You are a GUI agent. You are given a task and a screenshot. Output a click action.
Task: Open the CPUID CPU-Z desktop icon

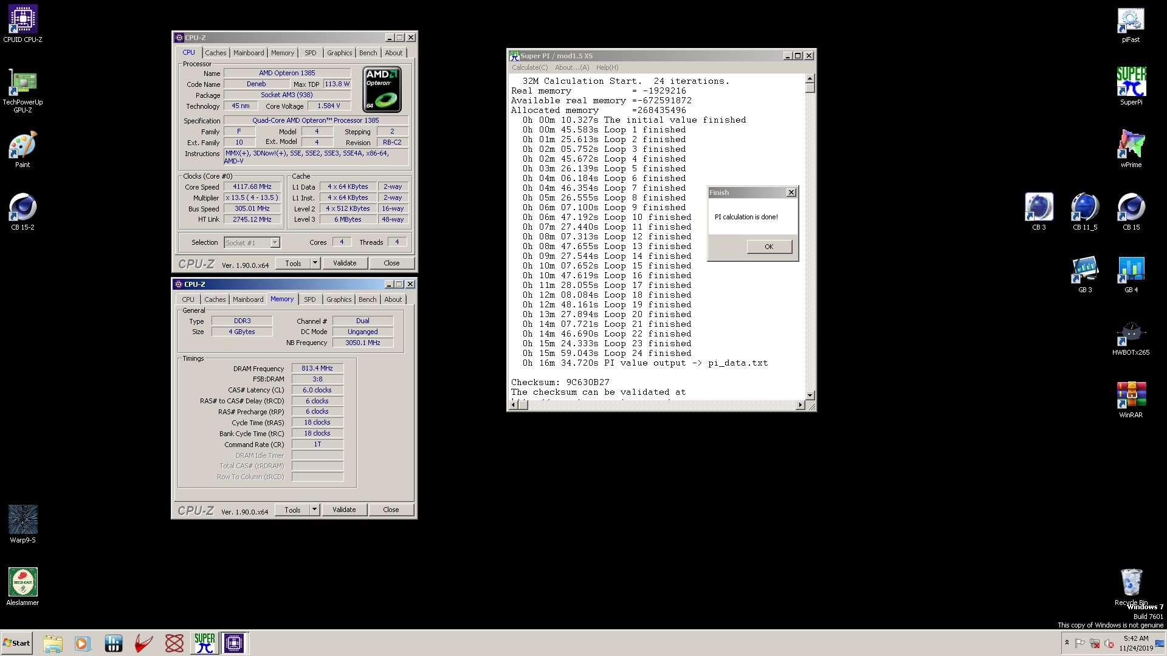[x=22, y=24]
